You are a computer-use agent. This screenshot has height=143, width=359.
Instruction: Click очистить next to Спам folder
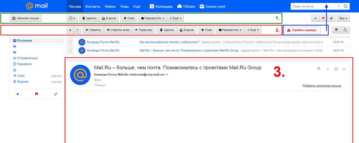point(56,76)
